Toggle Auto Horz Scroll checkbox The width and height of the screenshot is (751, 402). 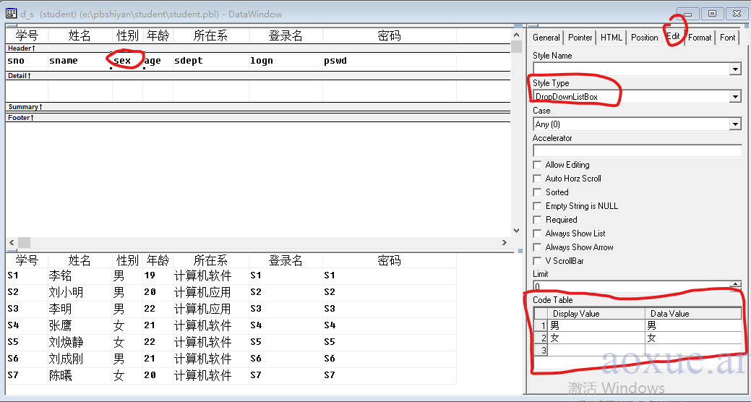click(537, 179)
